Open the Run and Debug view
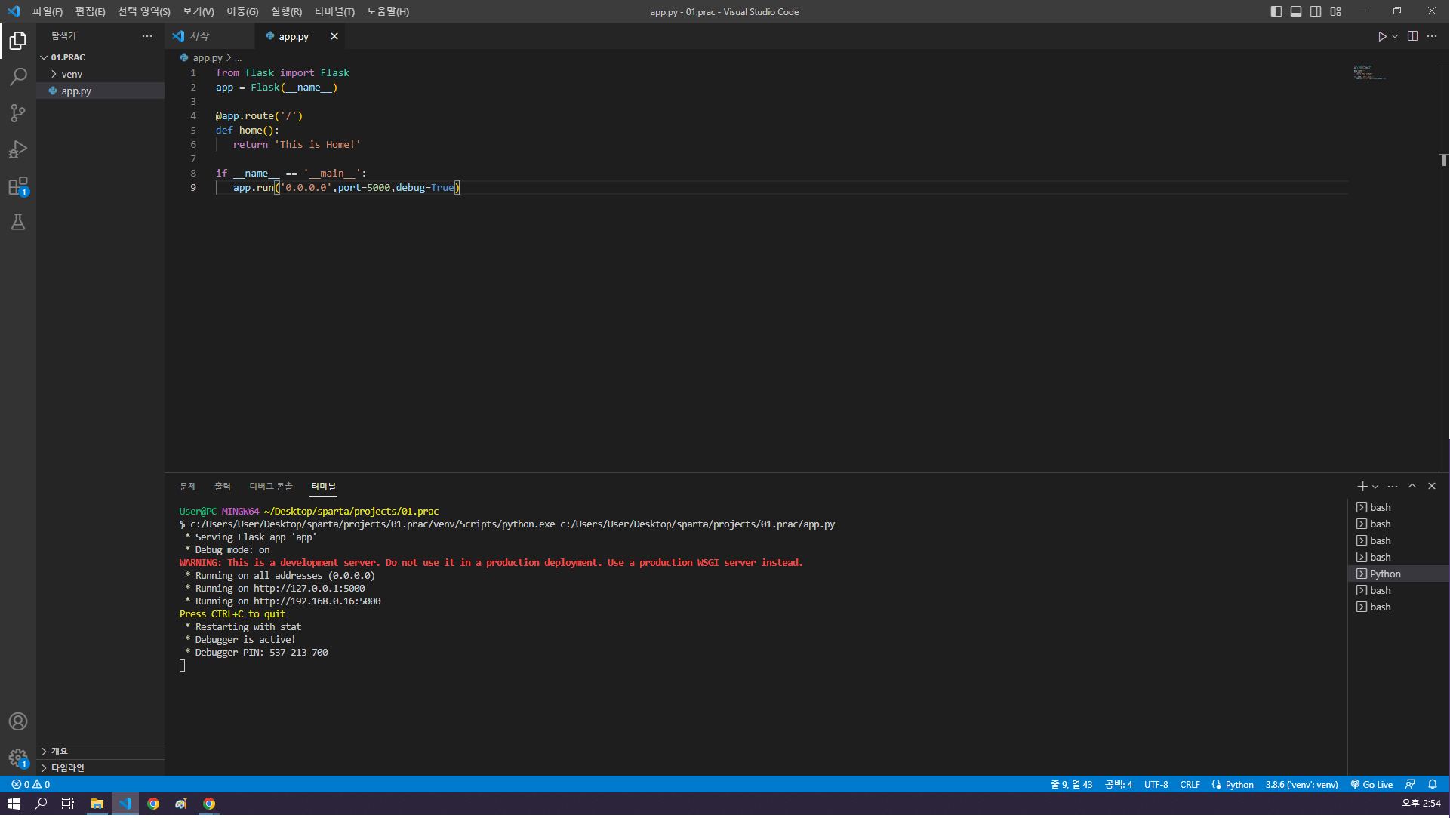This screenshot has height=818, width=1450. click(x=18, y=149)
